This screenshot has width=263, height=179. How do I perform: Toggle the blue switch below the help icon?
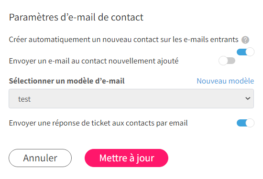[x=245, y=52]
